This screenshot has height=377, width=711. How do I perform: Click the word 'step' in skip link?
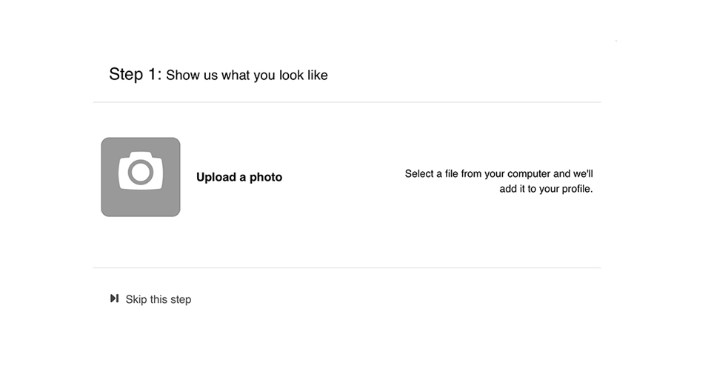click(181, 300)
